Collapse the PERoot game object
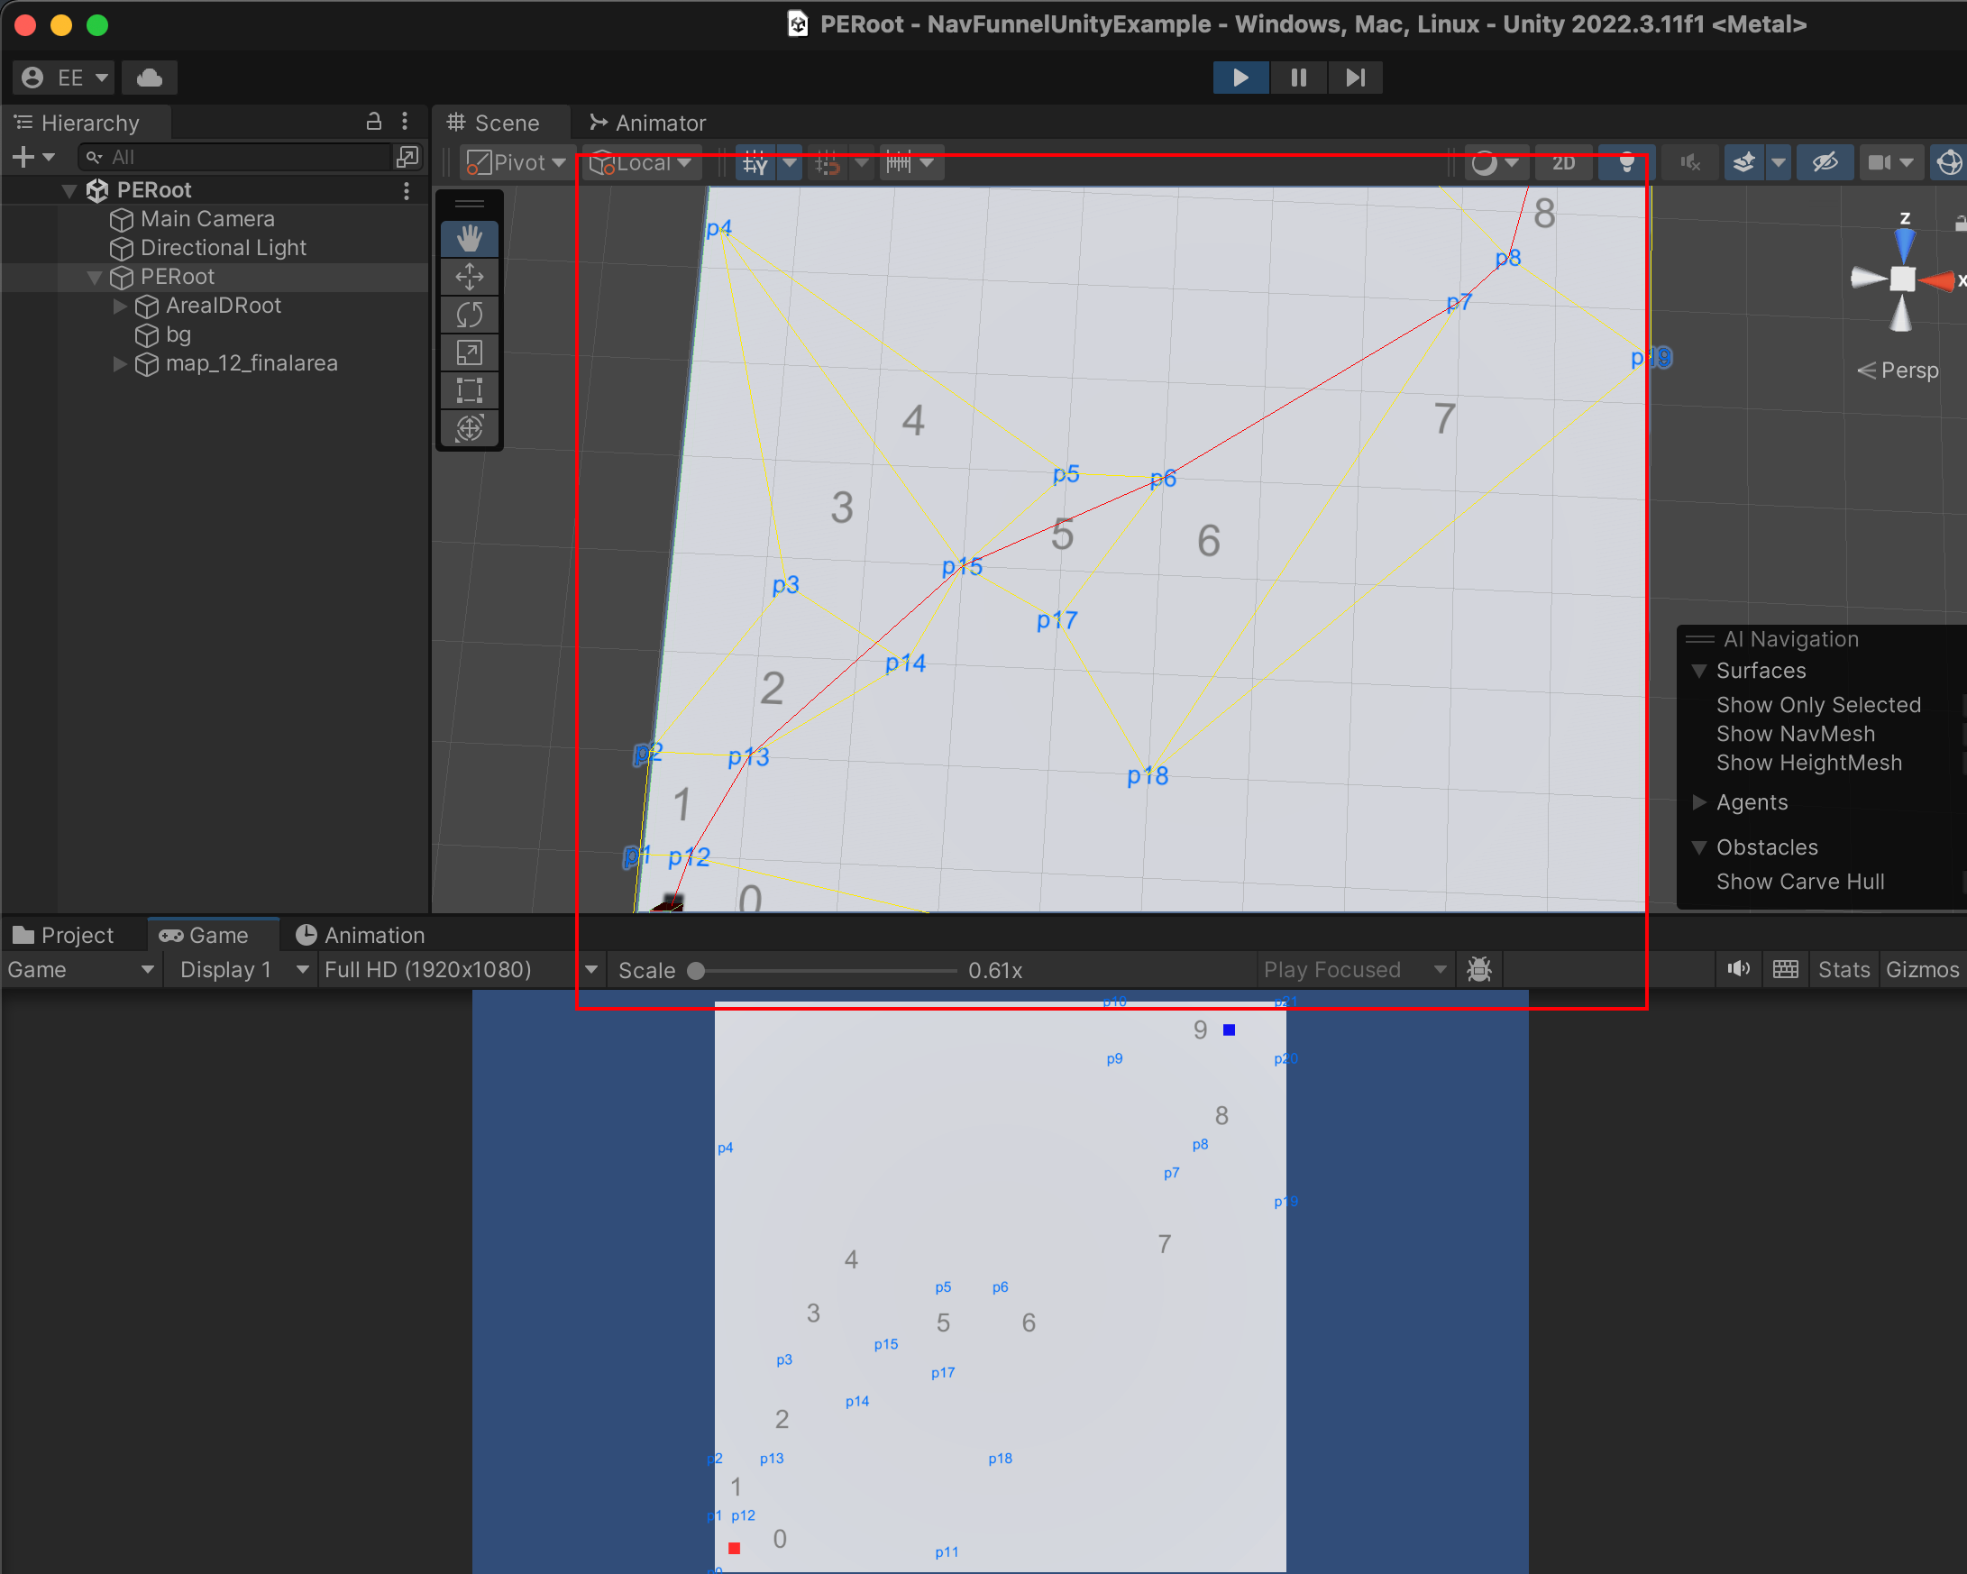Viewport: 1967px width, 1574px height. [94, 278]
